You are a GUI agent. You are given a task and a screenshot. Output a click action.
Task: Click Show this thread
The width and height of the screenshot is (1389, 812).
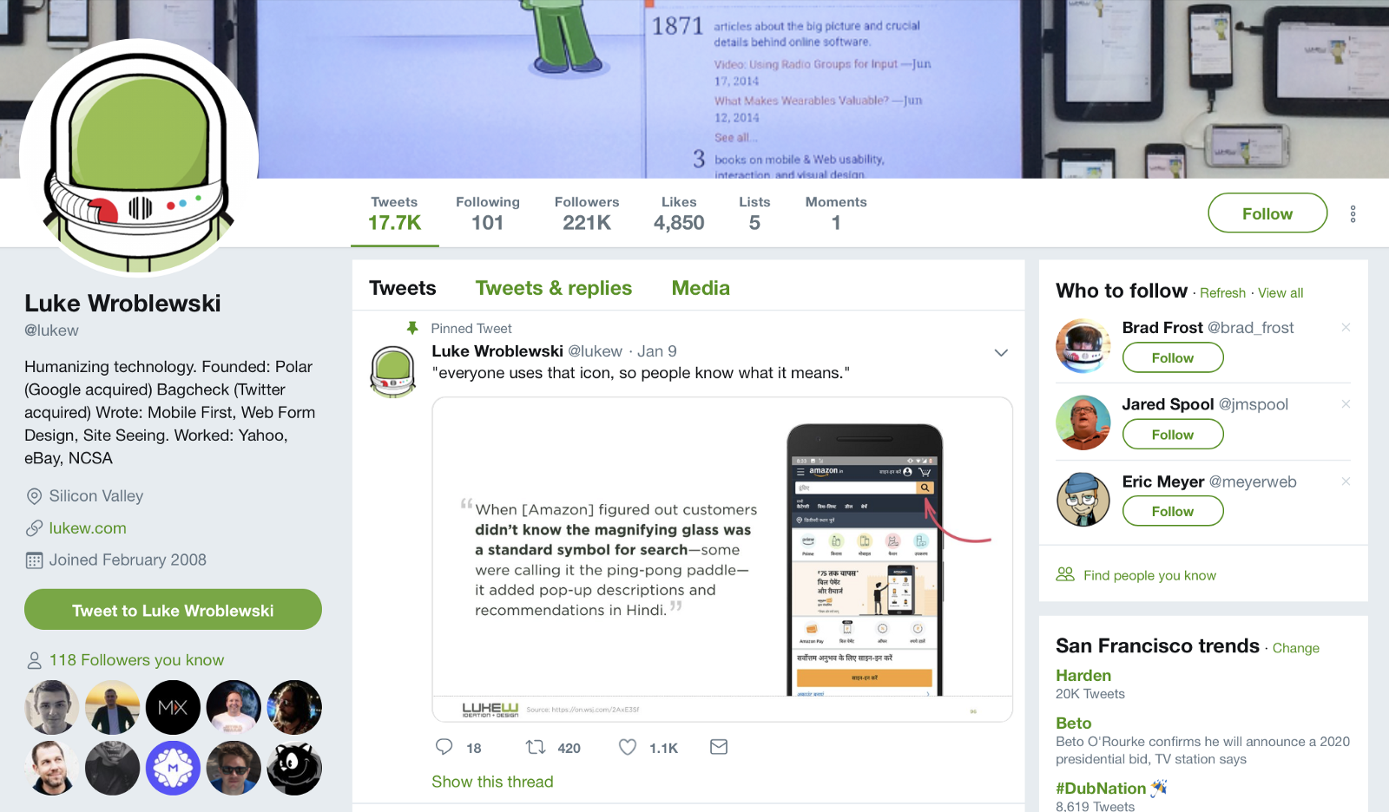pos(492,782)
